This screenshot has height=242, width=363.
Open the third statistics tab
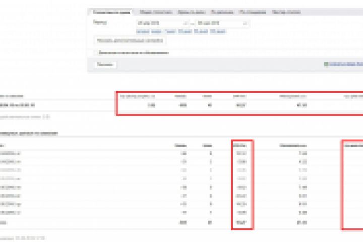click(x=192, y=12)
